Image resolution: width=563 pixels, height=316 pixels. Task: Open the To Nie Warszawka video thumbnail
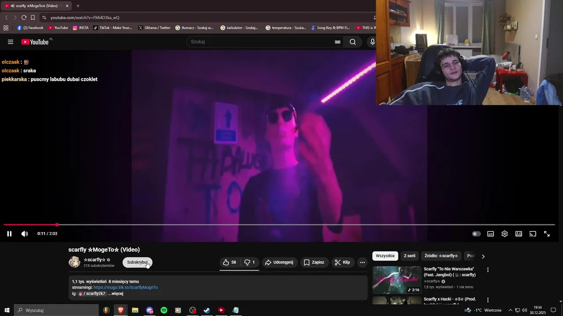click(397, 280)
